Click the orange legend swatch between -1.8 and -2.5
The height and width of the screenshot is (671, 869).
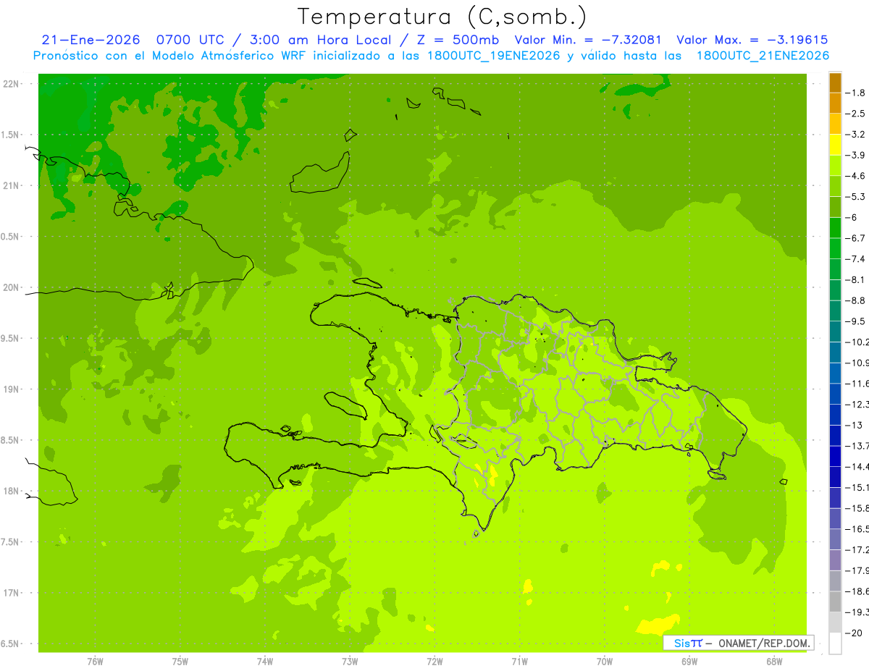point(835,103)
